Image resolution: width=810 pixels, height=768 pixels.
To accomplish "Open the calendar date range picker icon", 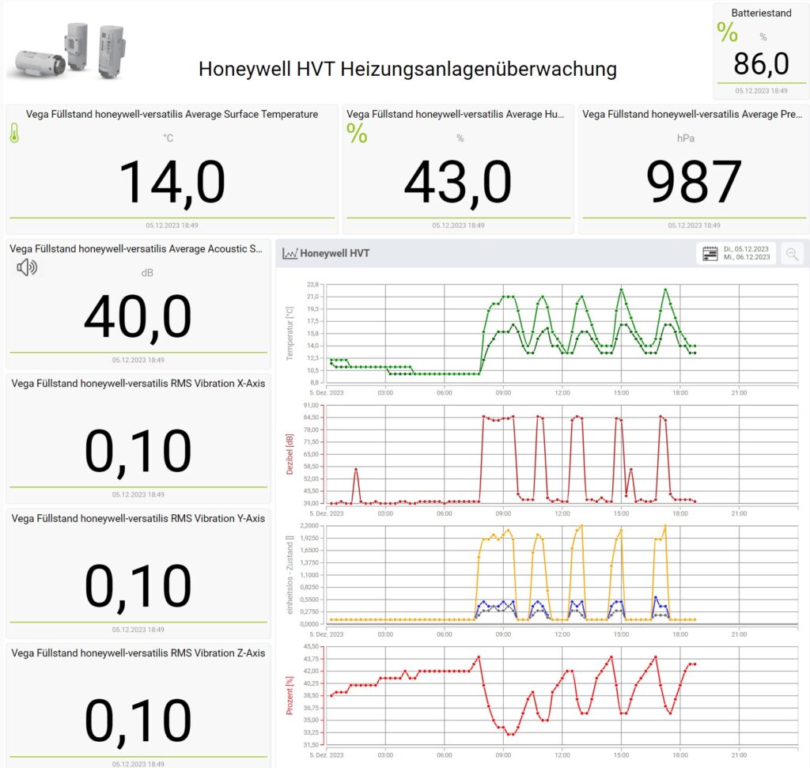I will pyautogui.click(x=710, y=253).
